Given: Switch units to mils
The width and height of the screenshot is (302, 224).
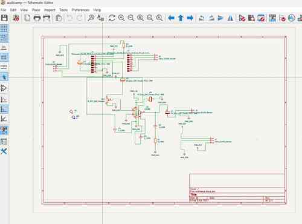Looking at the screenshot, I should [4, 57].
